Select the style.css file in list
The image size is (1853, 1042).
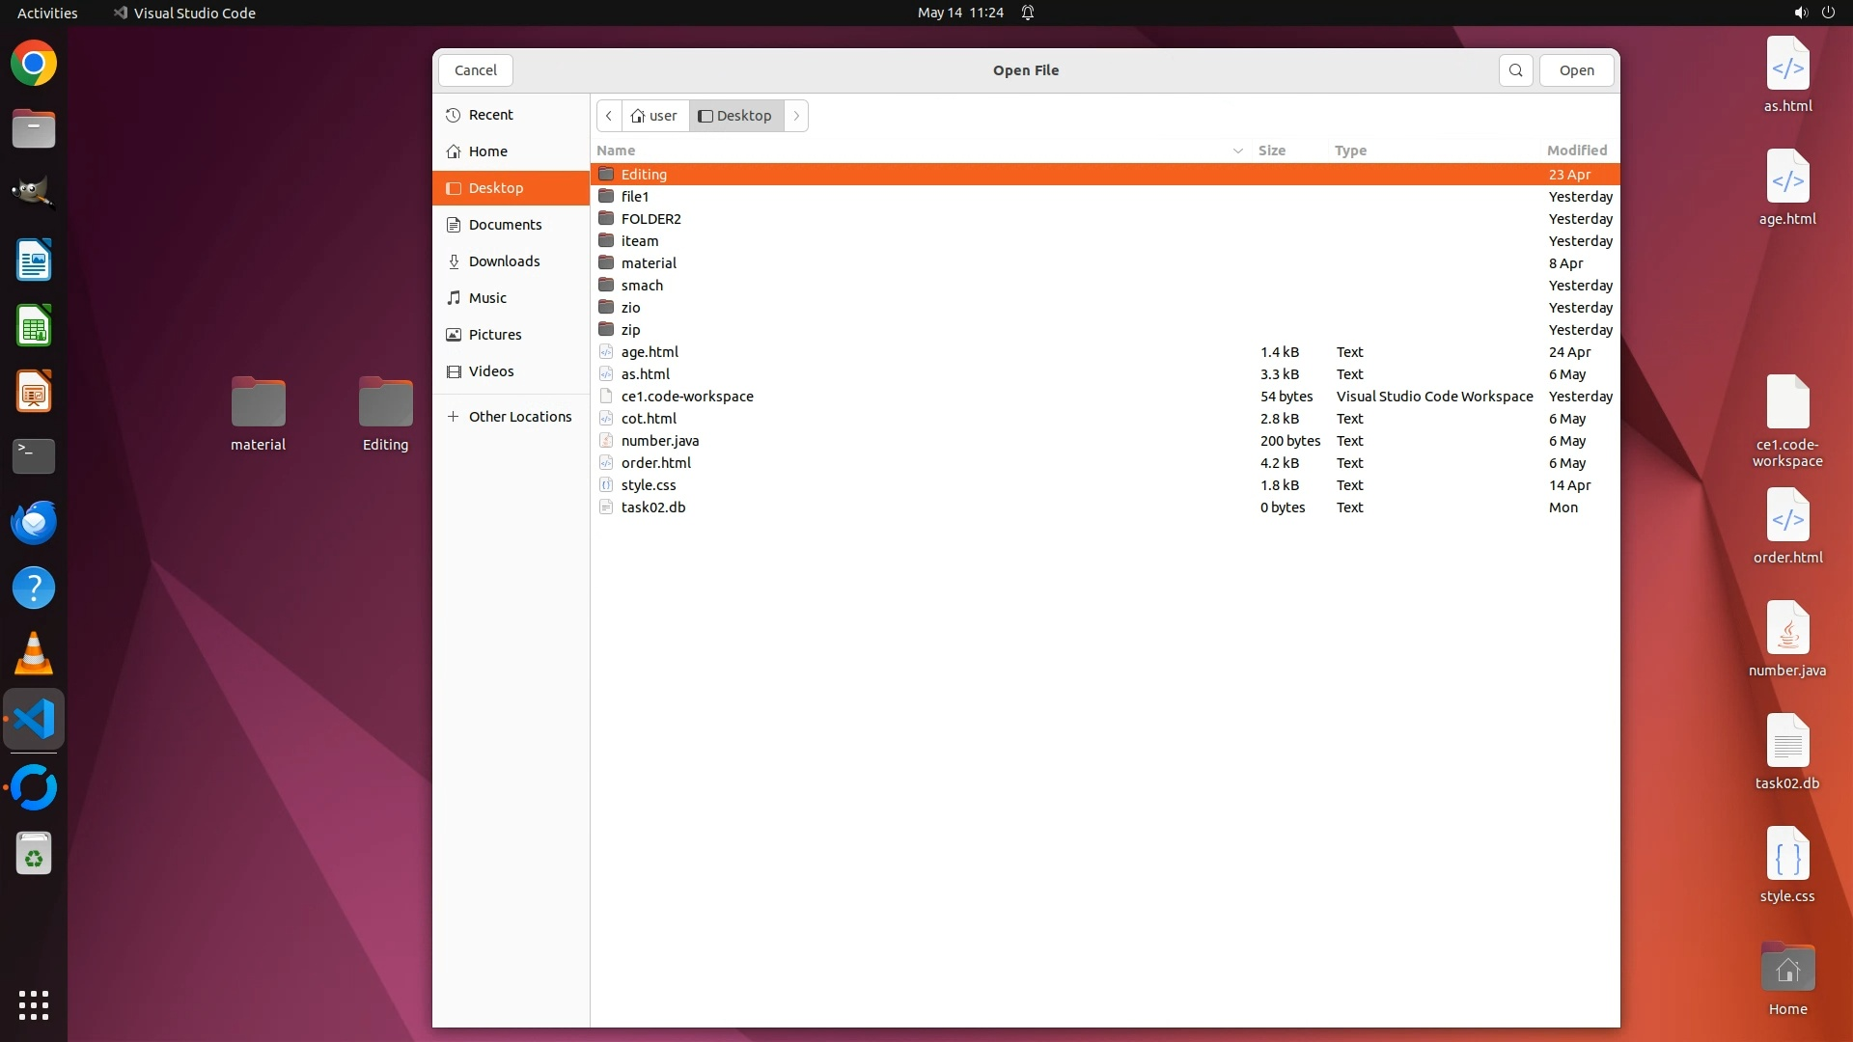pyautogui.click(x=649, y=485)
